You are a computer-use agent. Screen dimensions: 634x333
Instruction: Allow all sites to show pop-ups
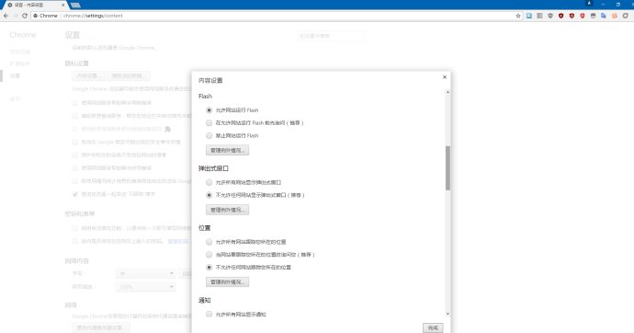[x=209, y=182]
